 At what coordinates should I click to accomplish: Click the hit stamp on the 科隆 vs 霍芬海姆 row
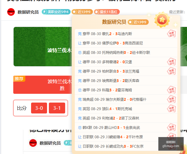coord(171,90)
